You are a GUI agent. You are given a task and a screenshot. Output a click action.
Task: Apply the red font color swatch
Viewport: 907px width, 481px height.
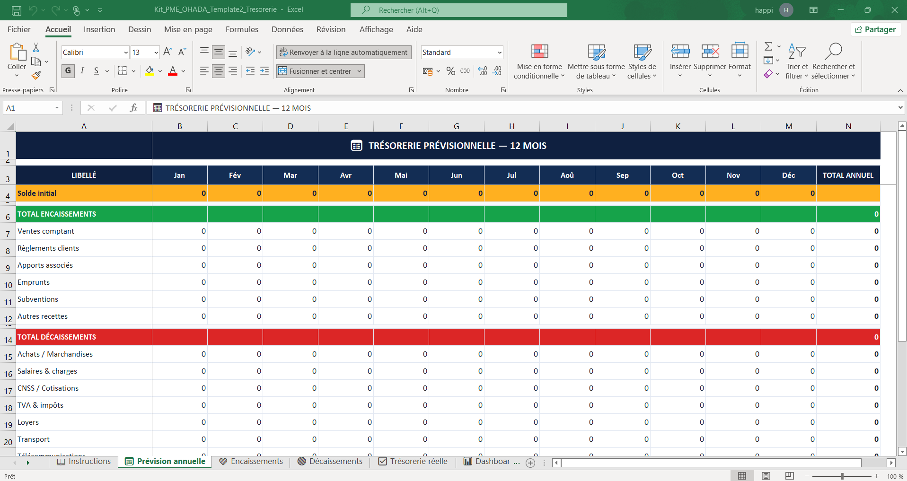point(173,71)
